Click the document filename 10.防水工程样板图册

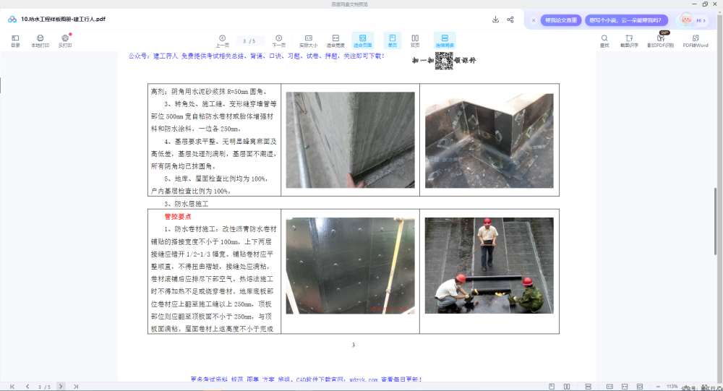[63, 20]
